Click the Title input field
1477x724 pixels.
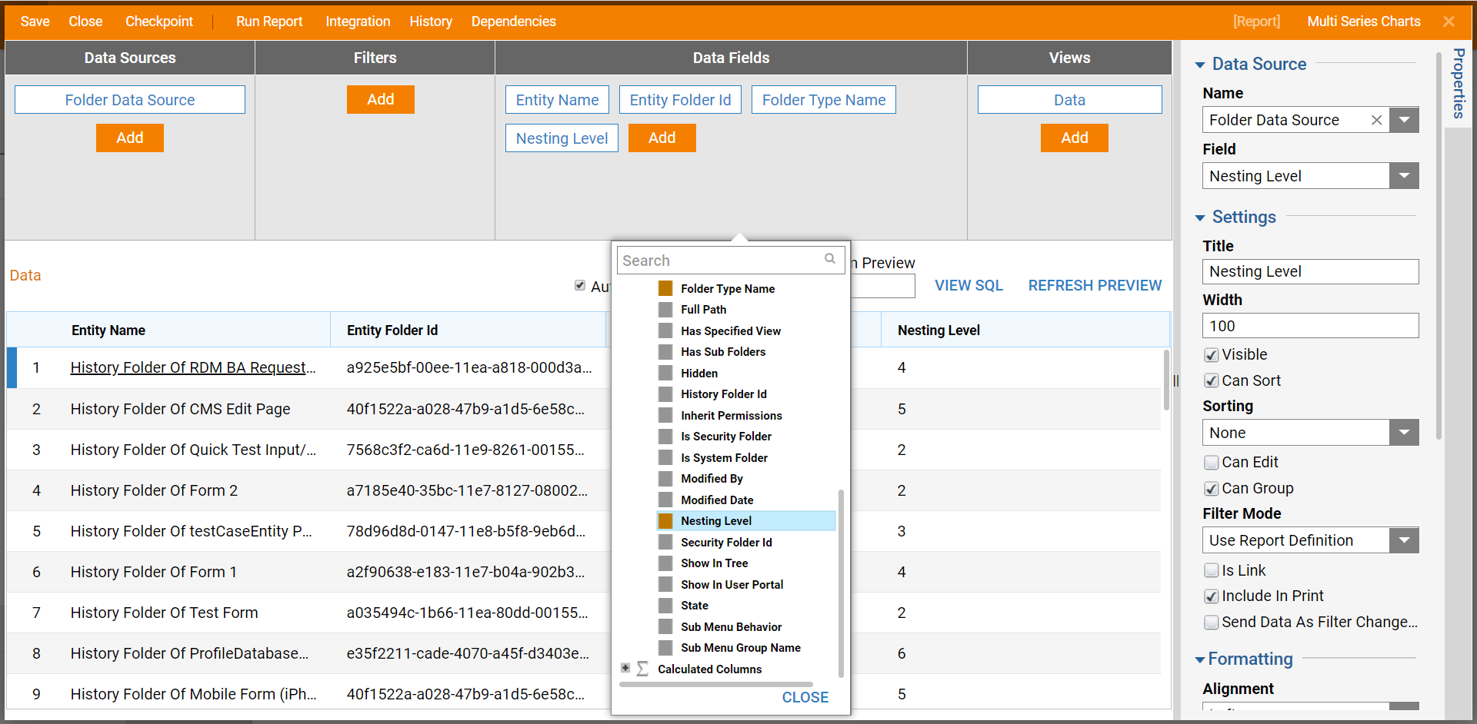pyautogui.click(x=1310, y=271)
